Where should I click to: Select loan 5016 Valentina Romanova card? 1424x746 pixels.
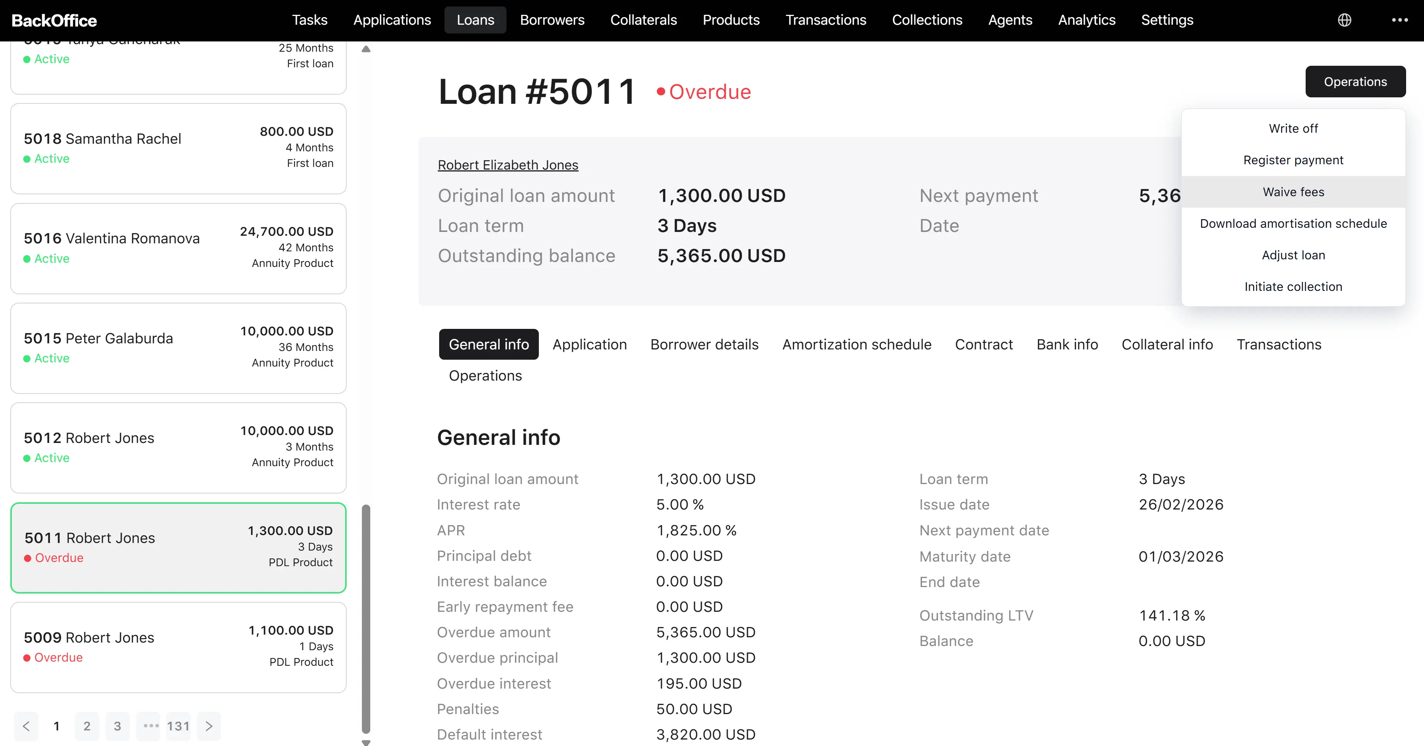[x=178, y=249]
